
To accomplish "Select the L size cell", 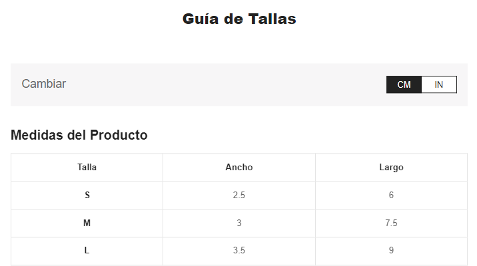I will point(87,251).
